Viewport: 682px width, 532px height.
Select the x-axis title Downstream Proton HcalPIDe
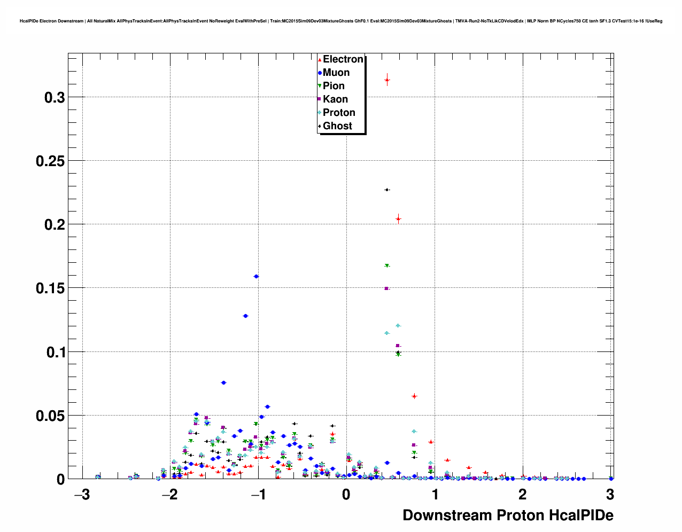(507, 515)
